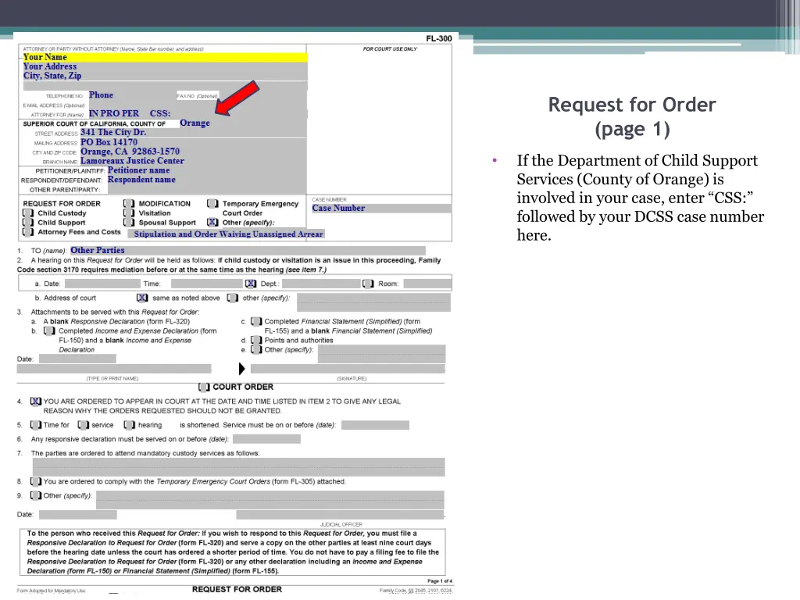Click the 'Page 1 of 4' footer text
Image resolution: width=800 pixels, height=600 pixels.
click(439, 581)
